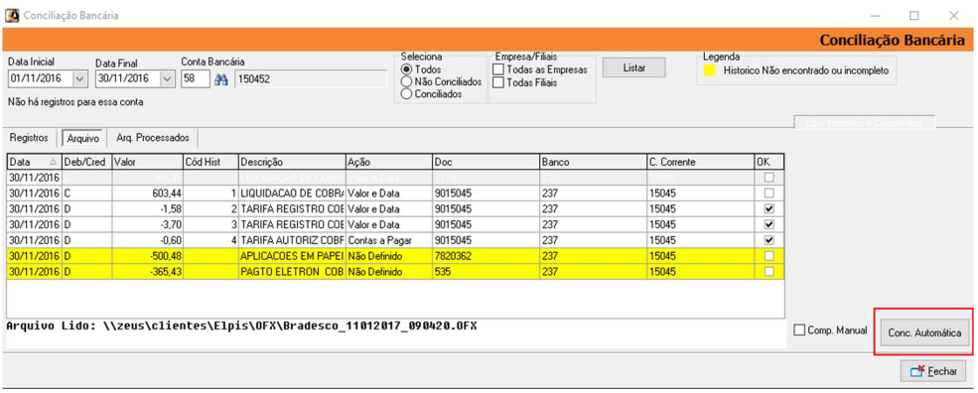The height and width of the screenshot is (393, 978).
Task: Click the yellow legend color swatch
Action: pyautogui.click(x=710, y=70)
